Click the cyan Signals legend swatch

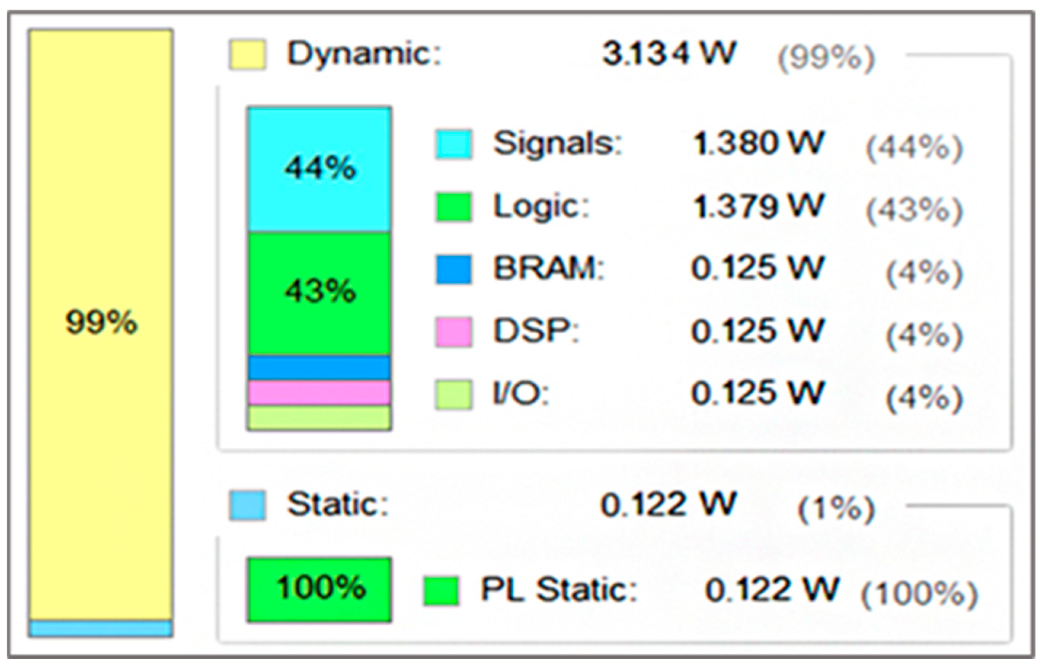(x=454, y=144)
